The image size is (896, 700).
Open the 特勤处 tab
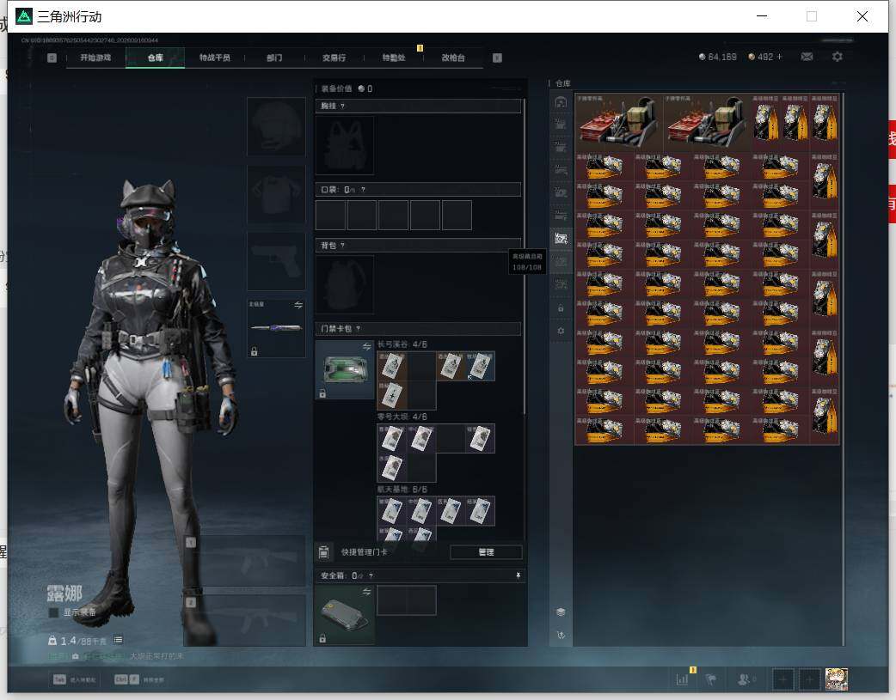click(x=394, y=58)
